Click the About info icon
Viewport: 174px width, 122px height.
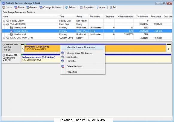[97, 7]
